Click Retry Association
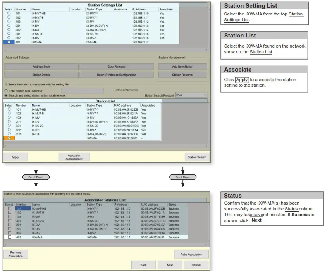The height and width of the screenshot is (271, 327). click(191, 254)
